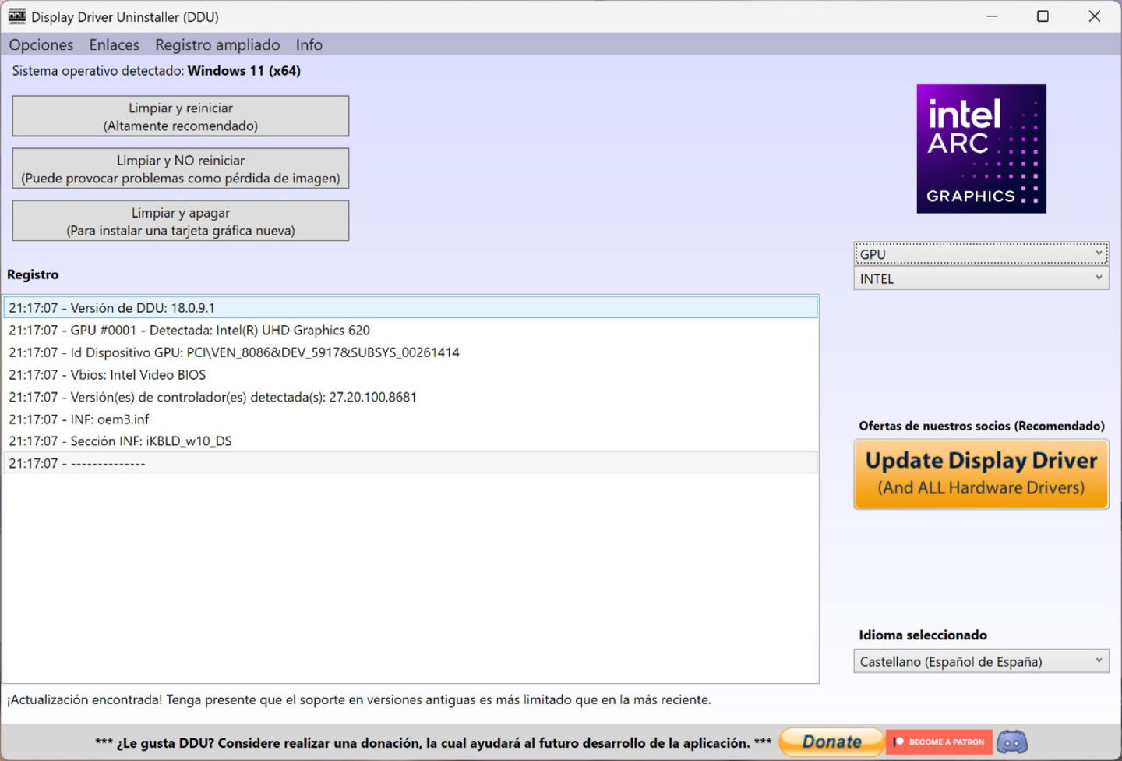Select the dashed separator log row

(x=411, y=463)
